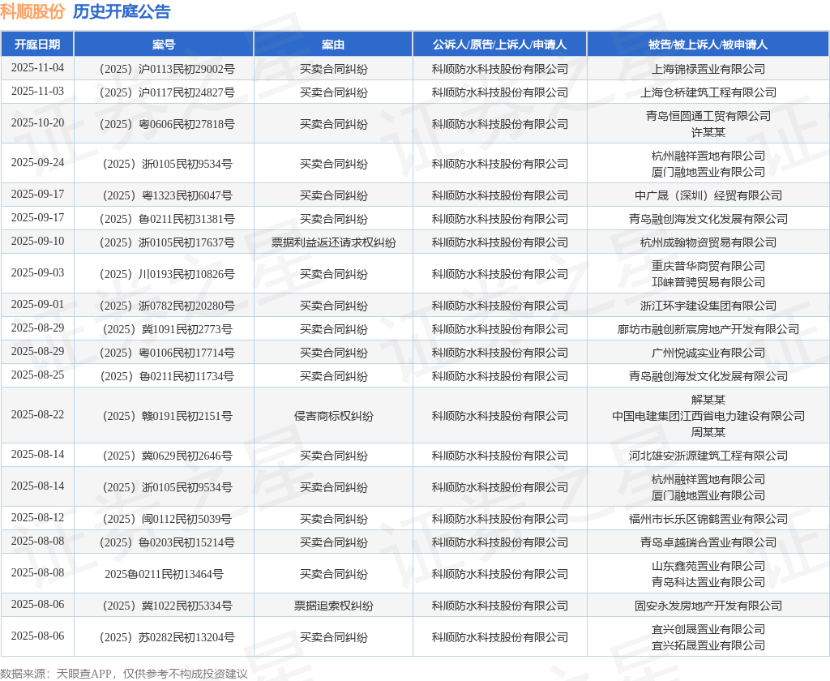
Task: Click defendant 青岛卓越瑞合置业有限公司
Action: coord(708,542)
